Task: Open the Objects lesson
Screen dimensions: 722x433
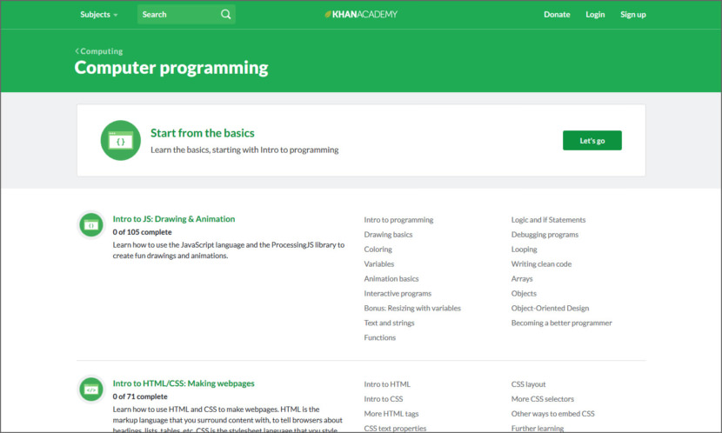Action: [524, 294]
